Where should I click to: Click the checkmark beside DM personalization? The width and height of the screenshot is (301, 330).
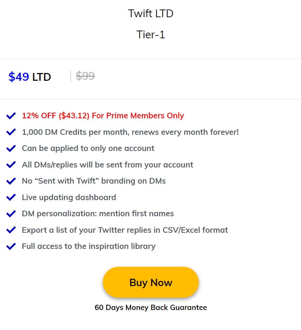[11, 213]
